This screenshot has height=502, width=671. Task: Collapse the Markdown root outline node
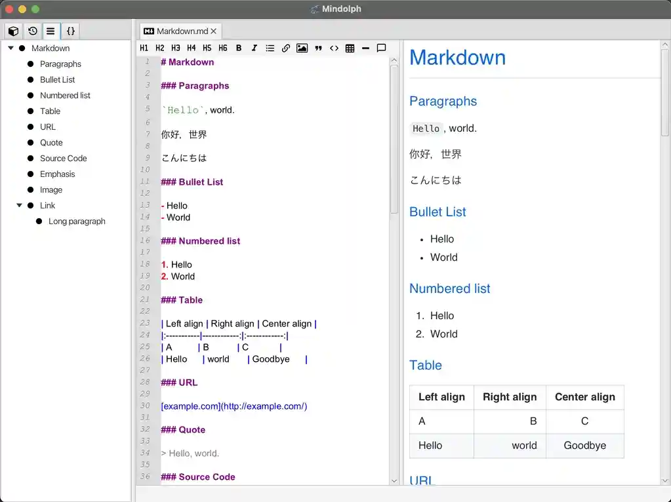point(11,48)
